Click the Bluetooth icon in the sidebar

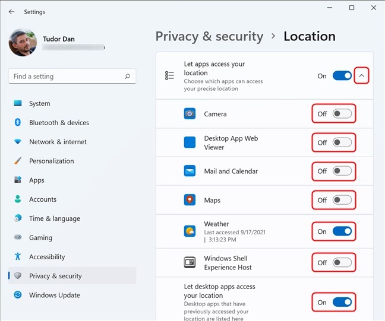[x=18, y=122]
